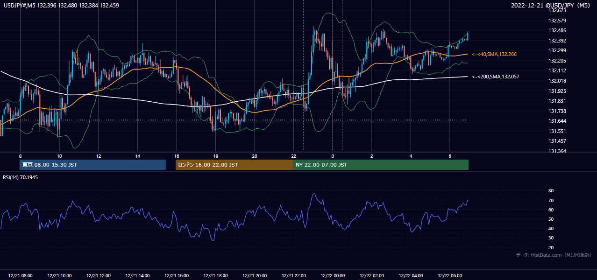597x280 pixels.
Task: Click price axis value 131.738
Action: (557, 111)
